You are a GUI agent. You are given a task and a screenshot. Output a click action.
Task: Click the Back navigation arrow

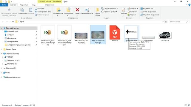point(3,22)
